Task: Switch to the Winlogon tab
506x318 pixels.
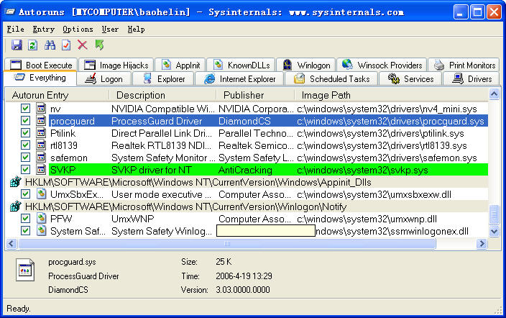Action: pyautogui.click(x=306, y=65)
